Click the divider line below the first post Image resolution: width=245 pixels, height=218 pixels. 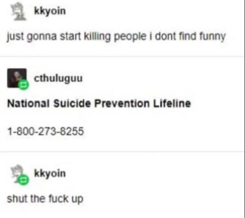pos(122,56)
